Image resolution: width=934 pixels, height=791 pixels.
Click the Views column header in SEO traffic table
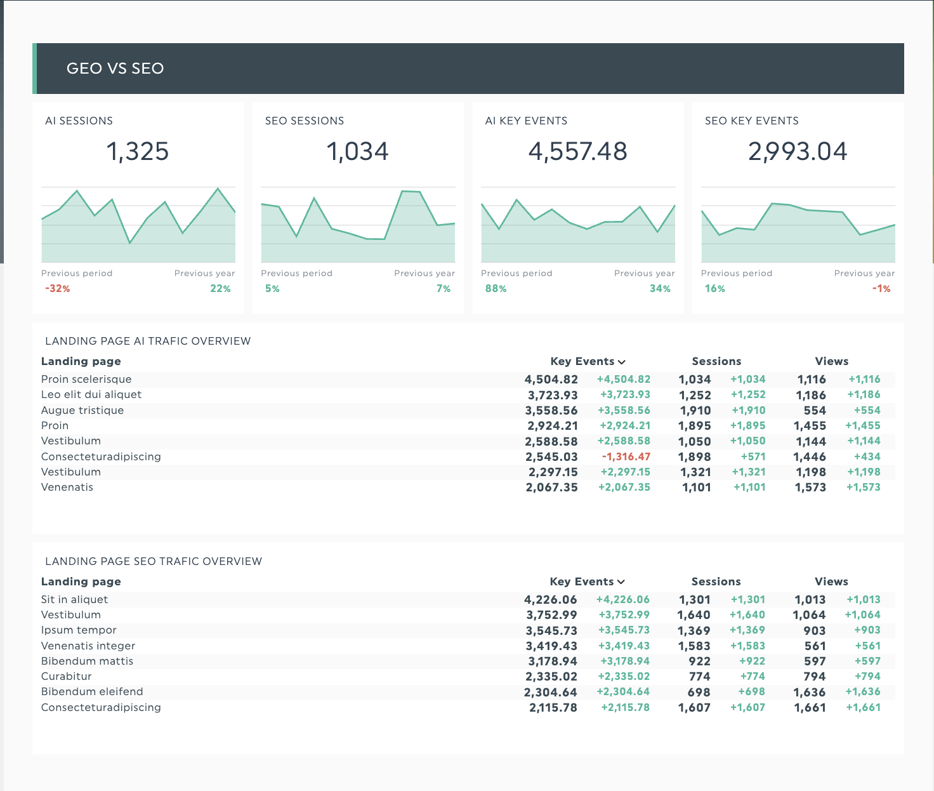point(831,582)
